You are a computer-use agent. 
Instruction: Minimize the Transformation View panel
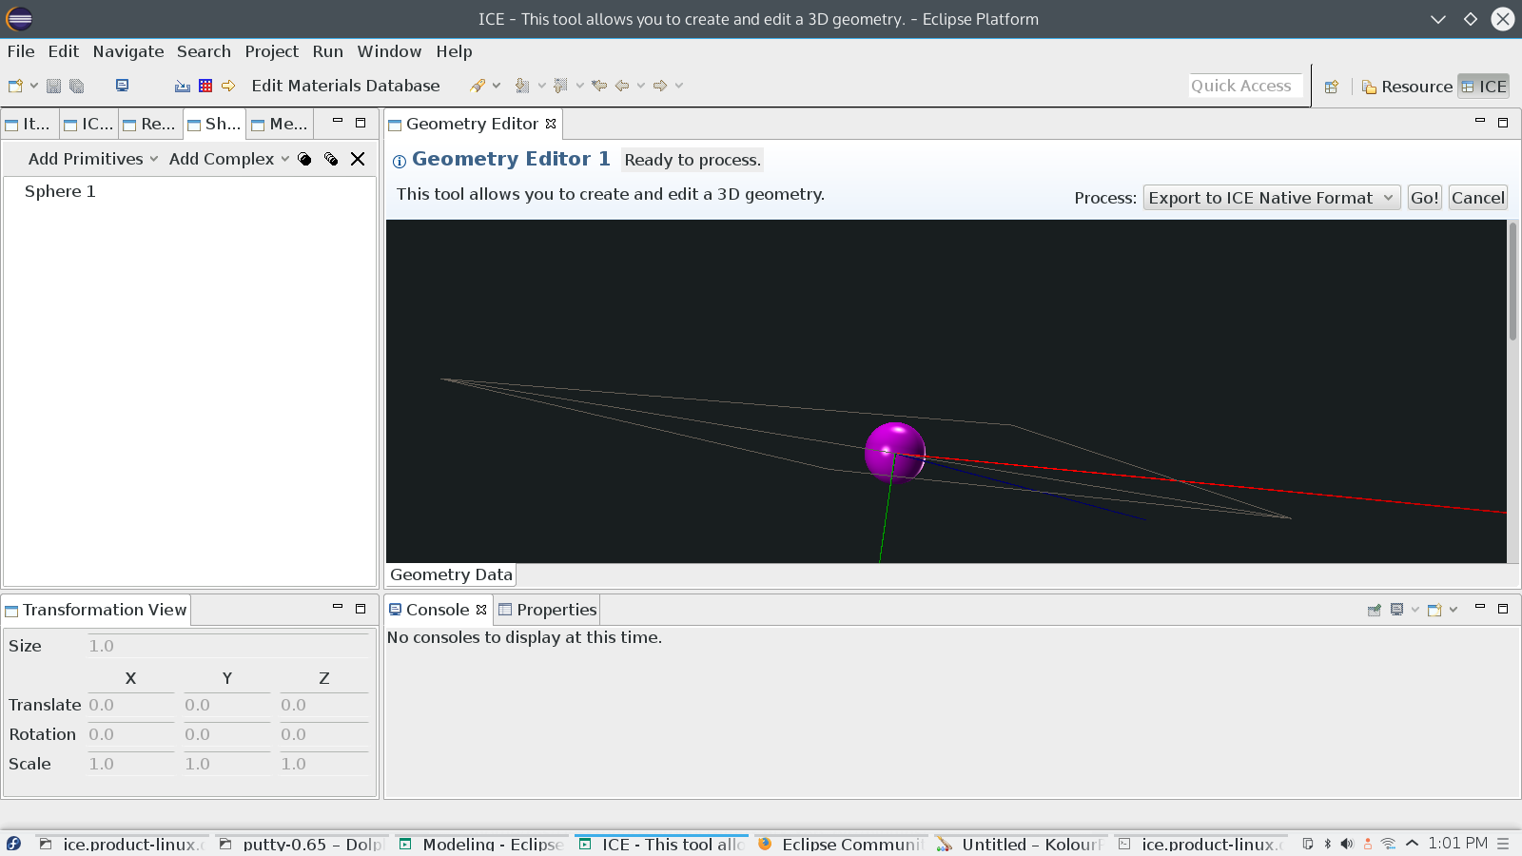click(337, 608)
